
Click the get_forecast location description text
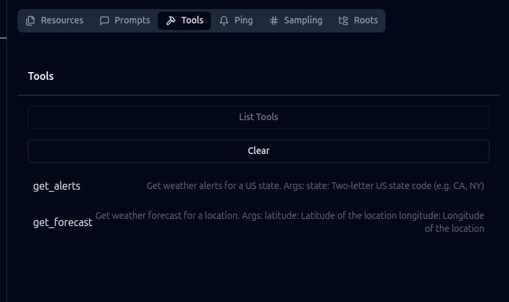290,221
